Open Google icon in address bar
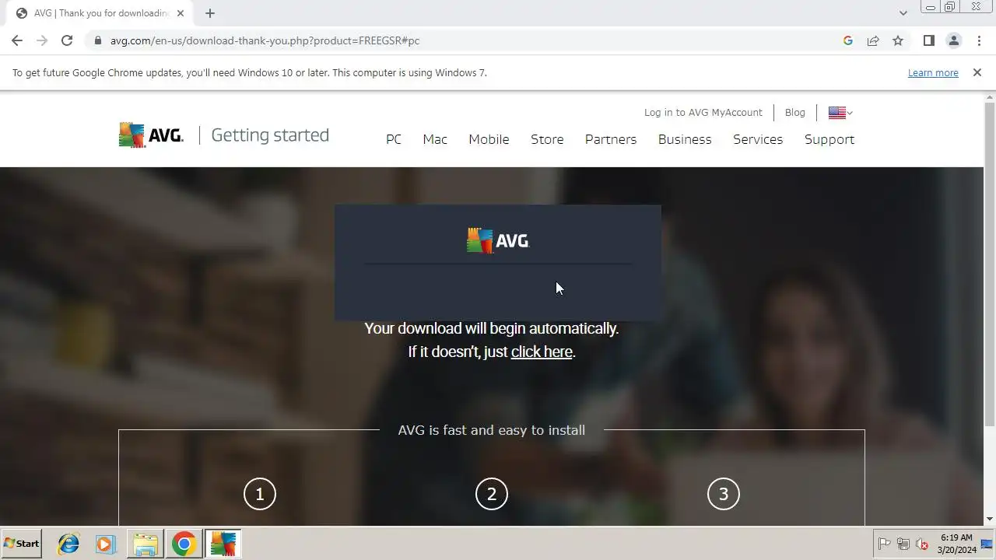The height and width of the screenshot is (560, 996). (x=848, y=40)
